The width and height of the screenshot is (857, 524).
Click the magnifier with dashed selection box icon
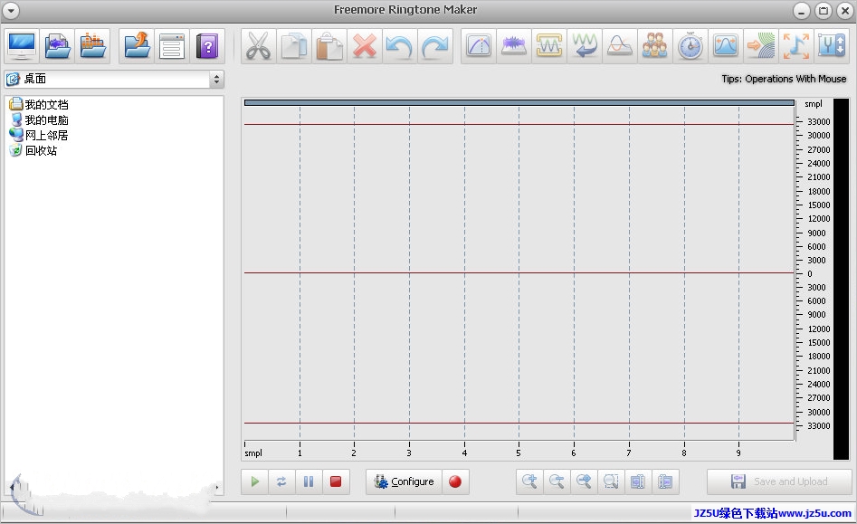click(x=611, y=481)
